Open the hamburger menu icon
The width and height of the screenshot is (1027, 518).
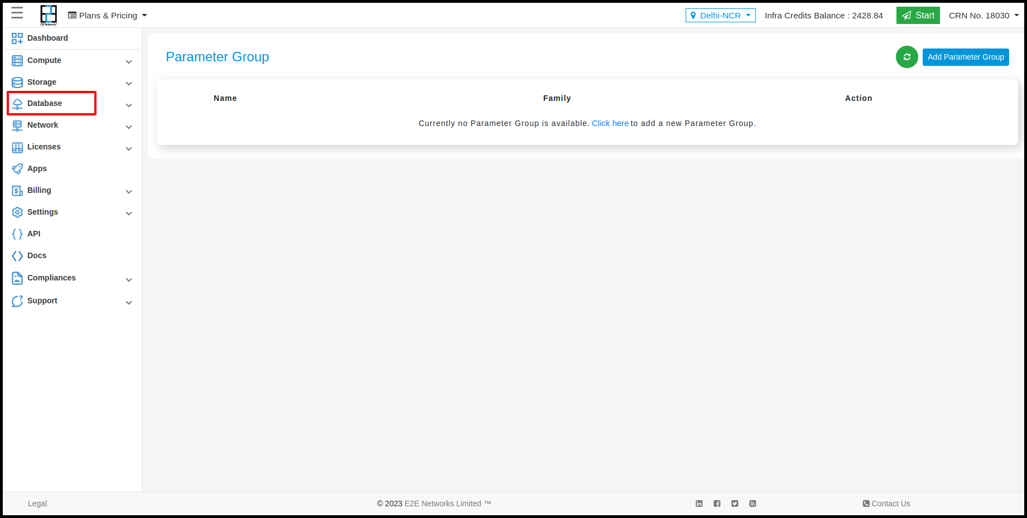click(x=17, y=13)
